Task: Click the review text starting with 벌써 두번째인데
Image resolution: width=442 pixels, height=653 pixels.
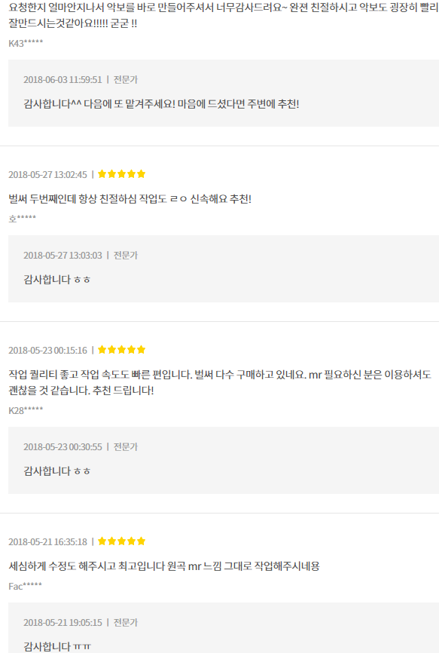Action: [130, 199]
